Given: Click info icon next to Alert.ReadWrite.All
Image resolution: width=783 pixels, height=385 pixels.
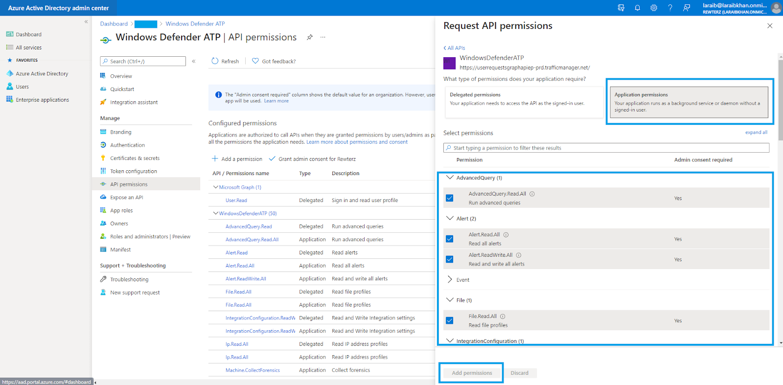Looking at the screenshot, I should [x=519, y=255].
